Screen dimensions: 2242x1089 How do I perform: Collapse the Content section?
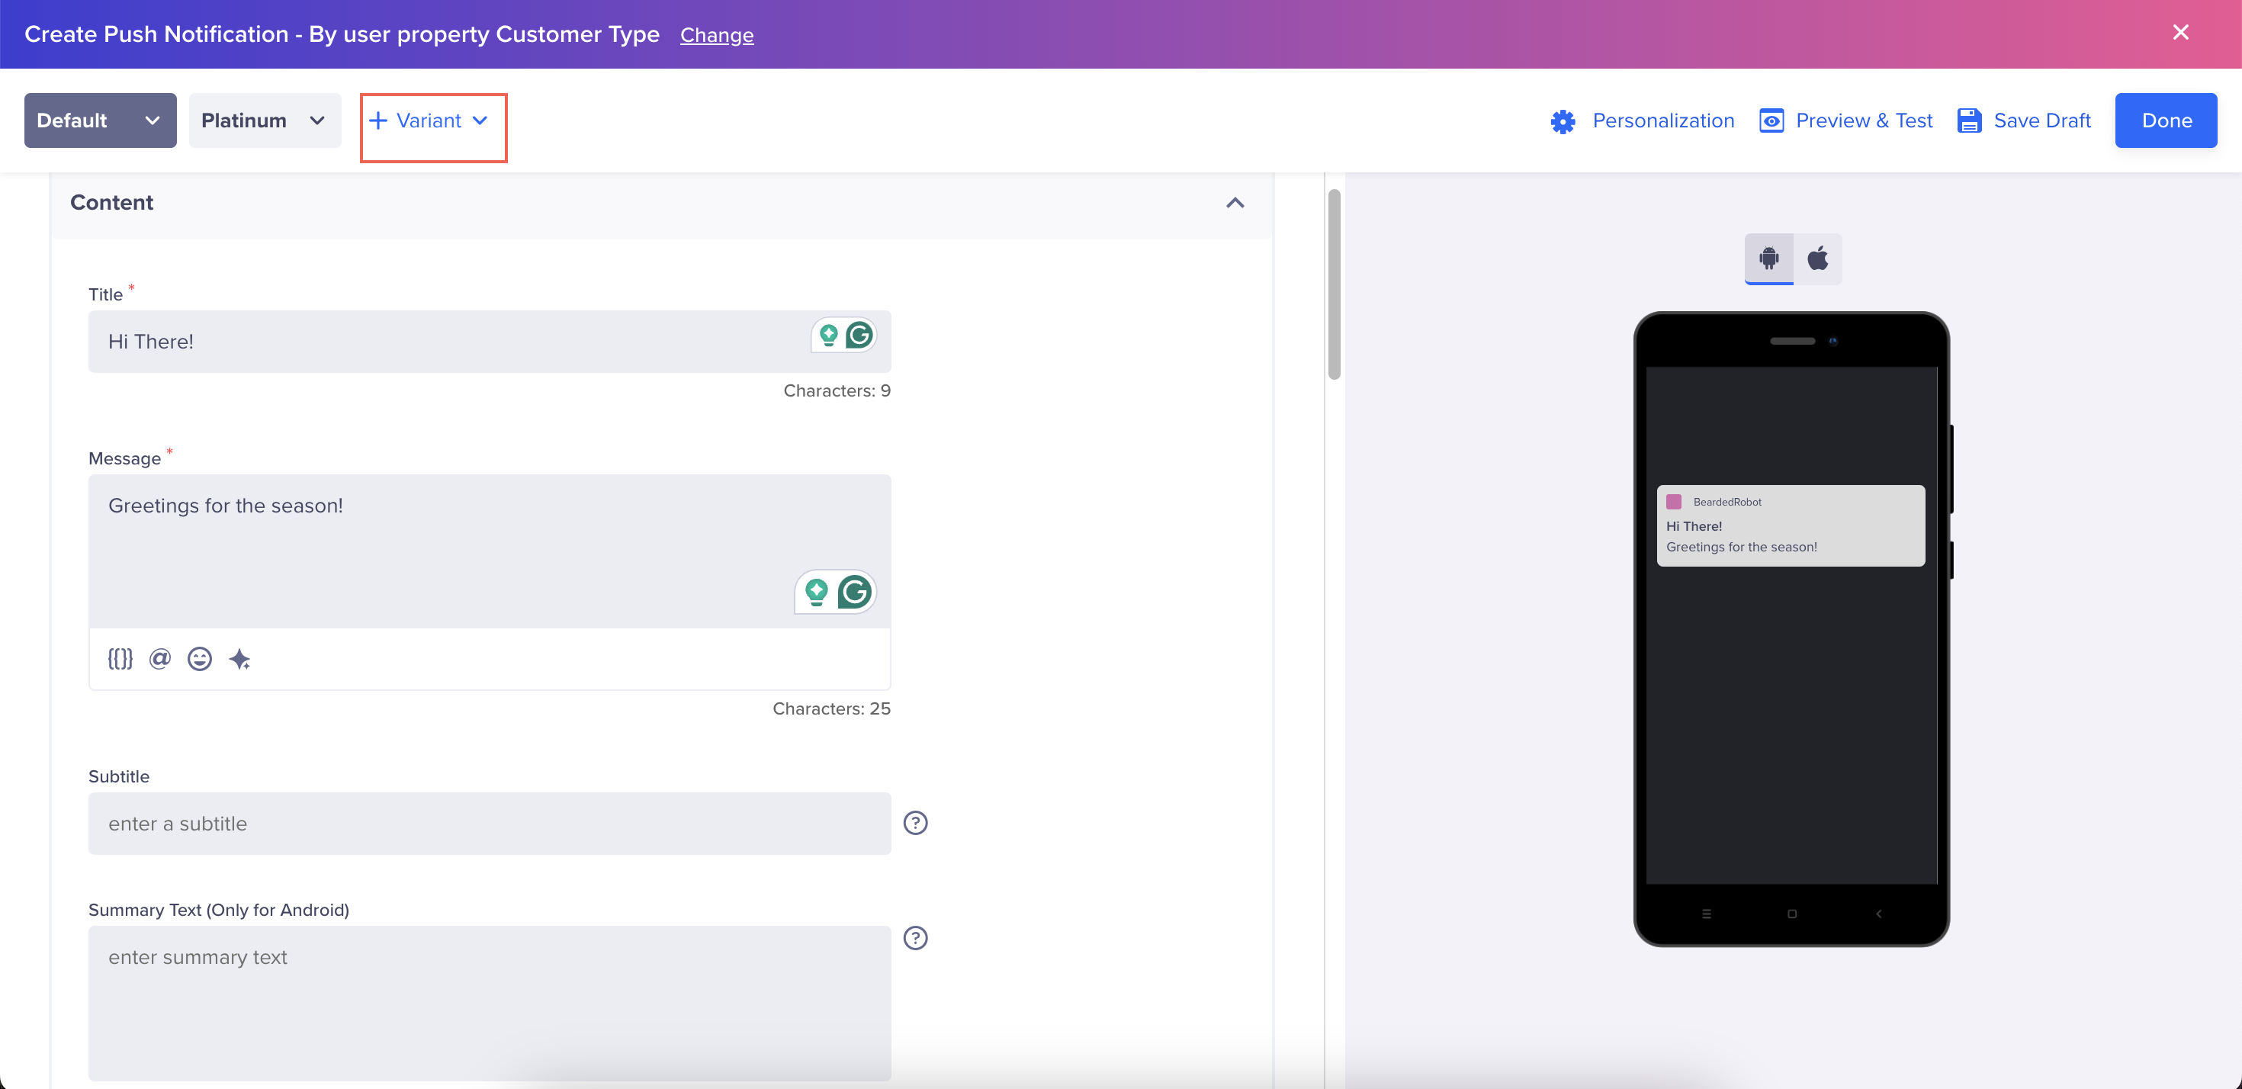(1234, 203)
